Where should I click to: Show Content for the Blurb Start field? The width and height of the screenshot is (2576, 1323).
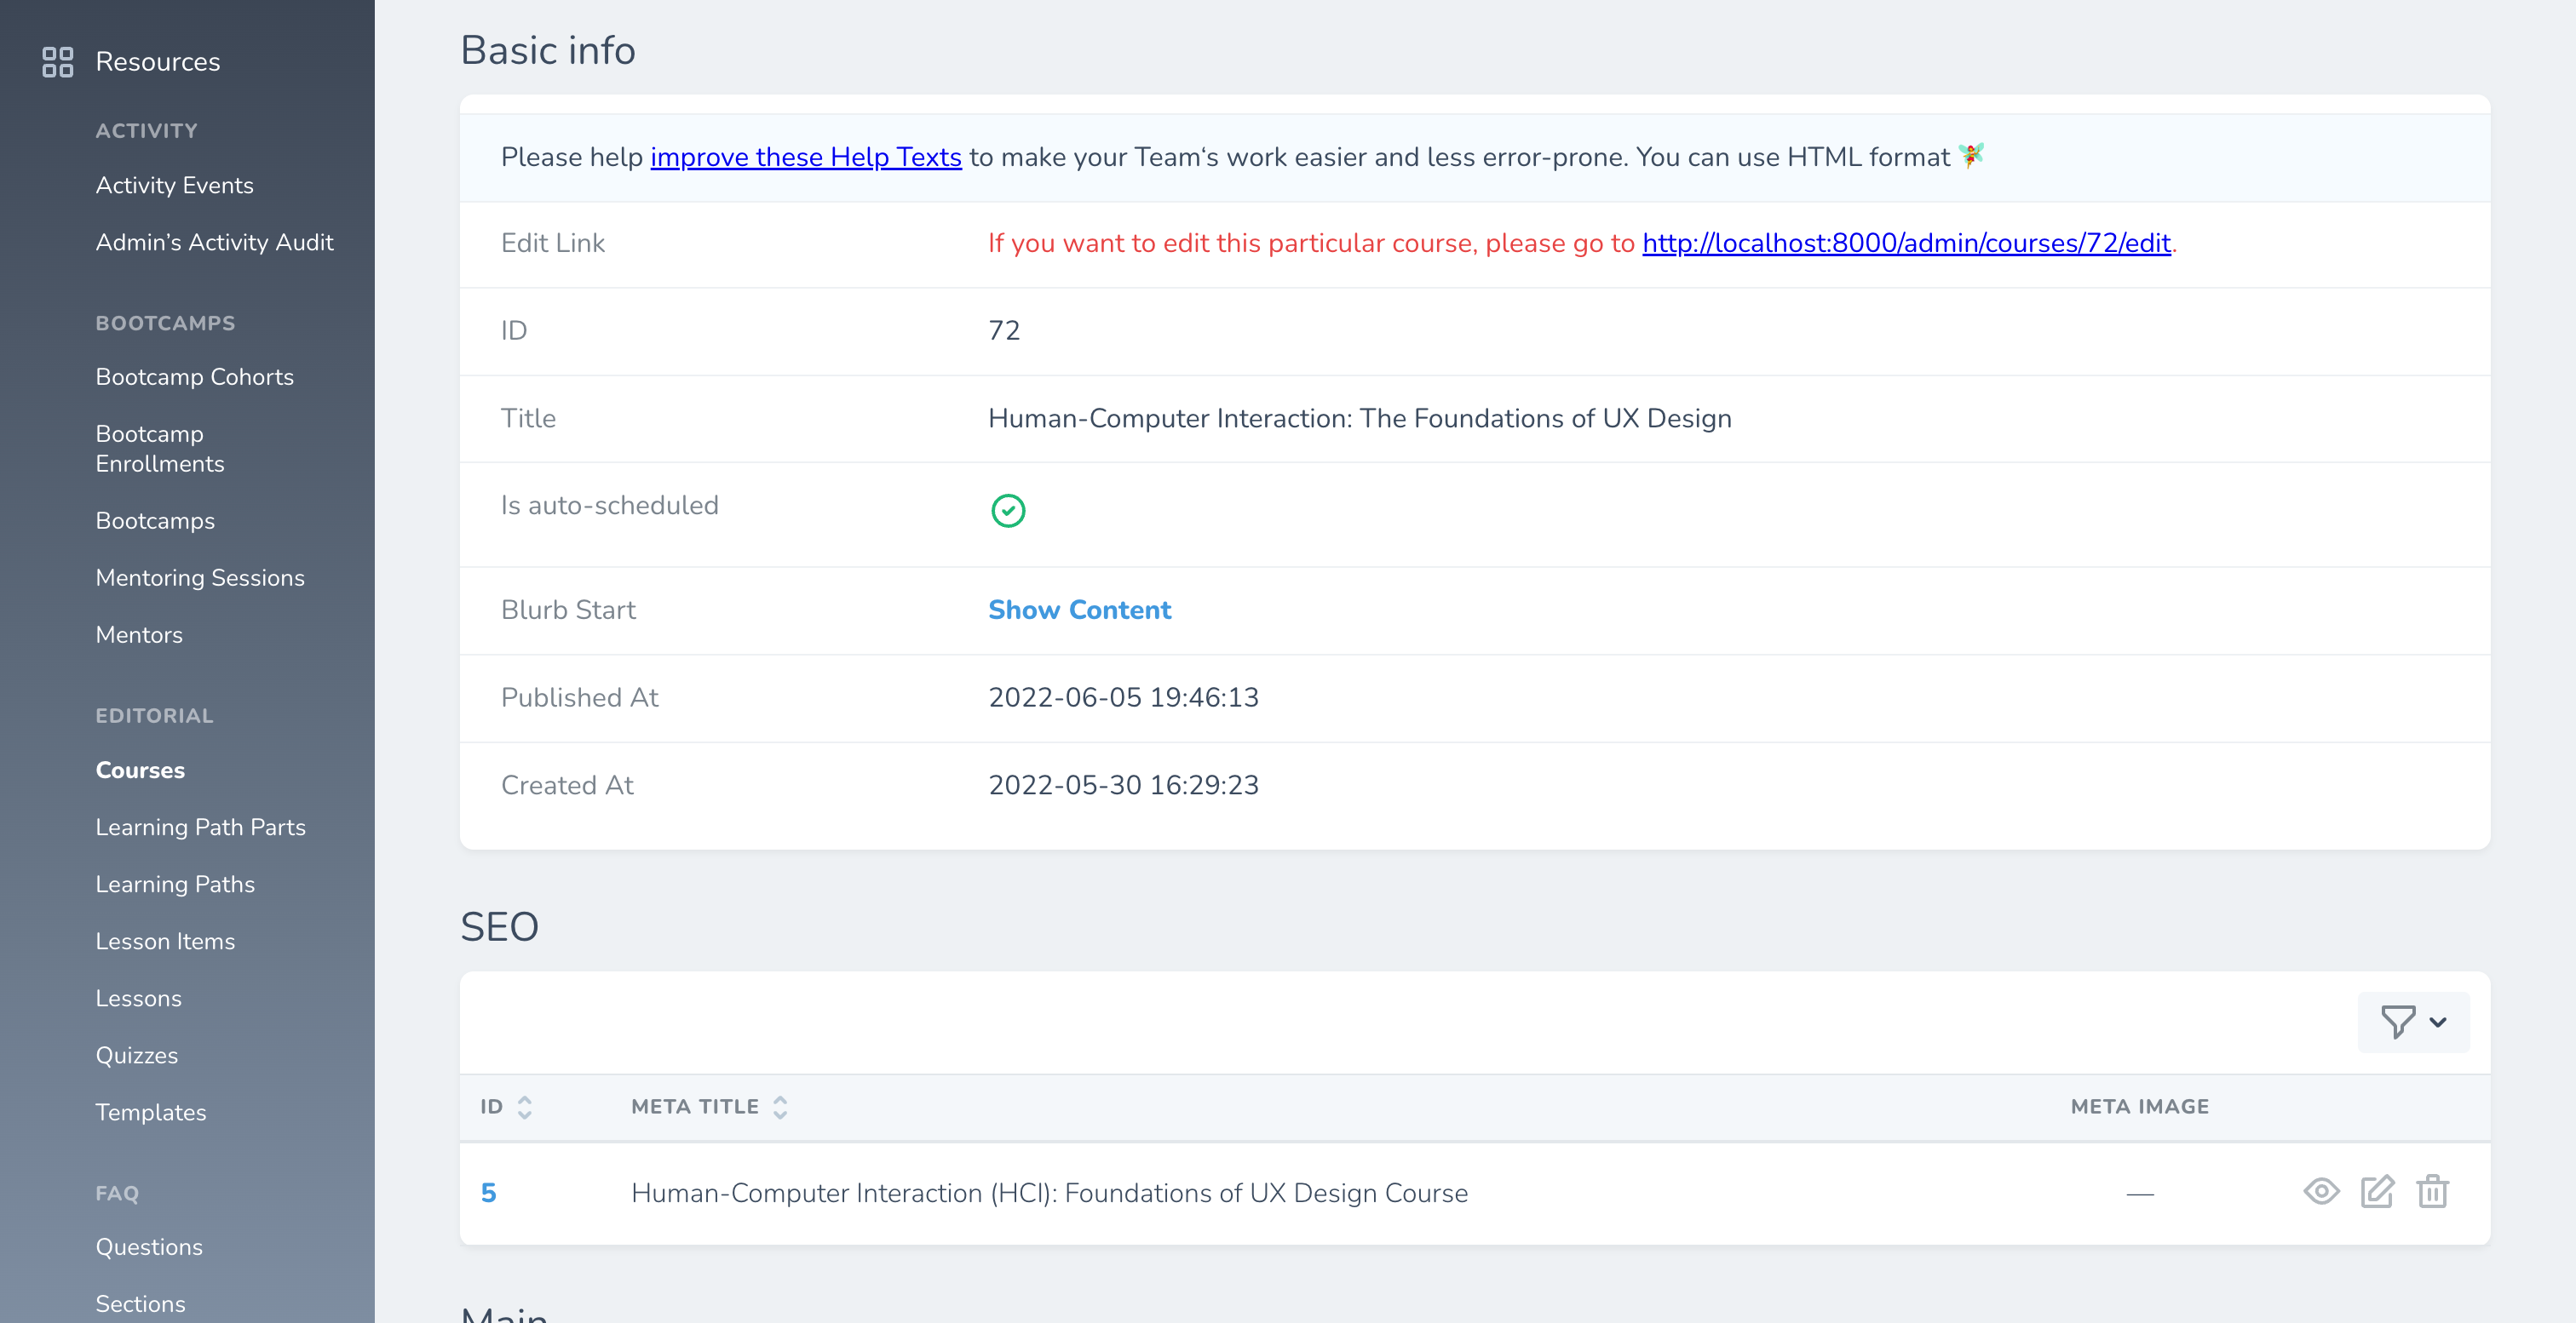click(1079, 610)
